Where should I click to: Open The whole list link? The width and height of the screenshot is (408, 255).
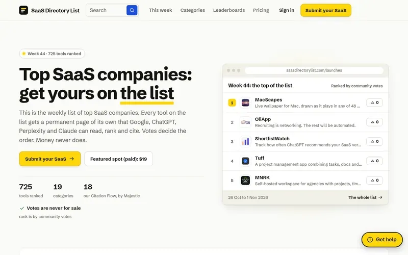[365, 197]
